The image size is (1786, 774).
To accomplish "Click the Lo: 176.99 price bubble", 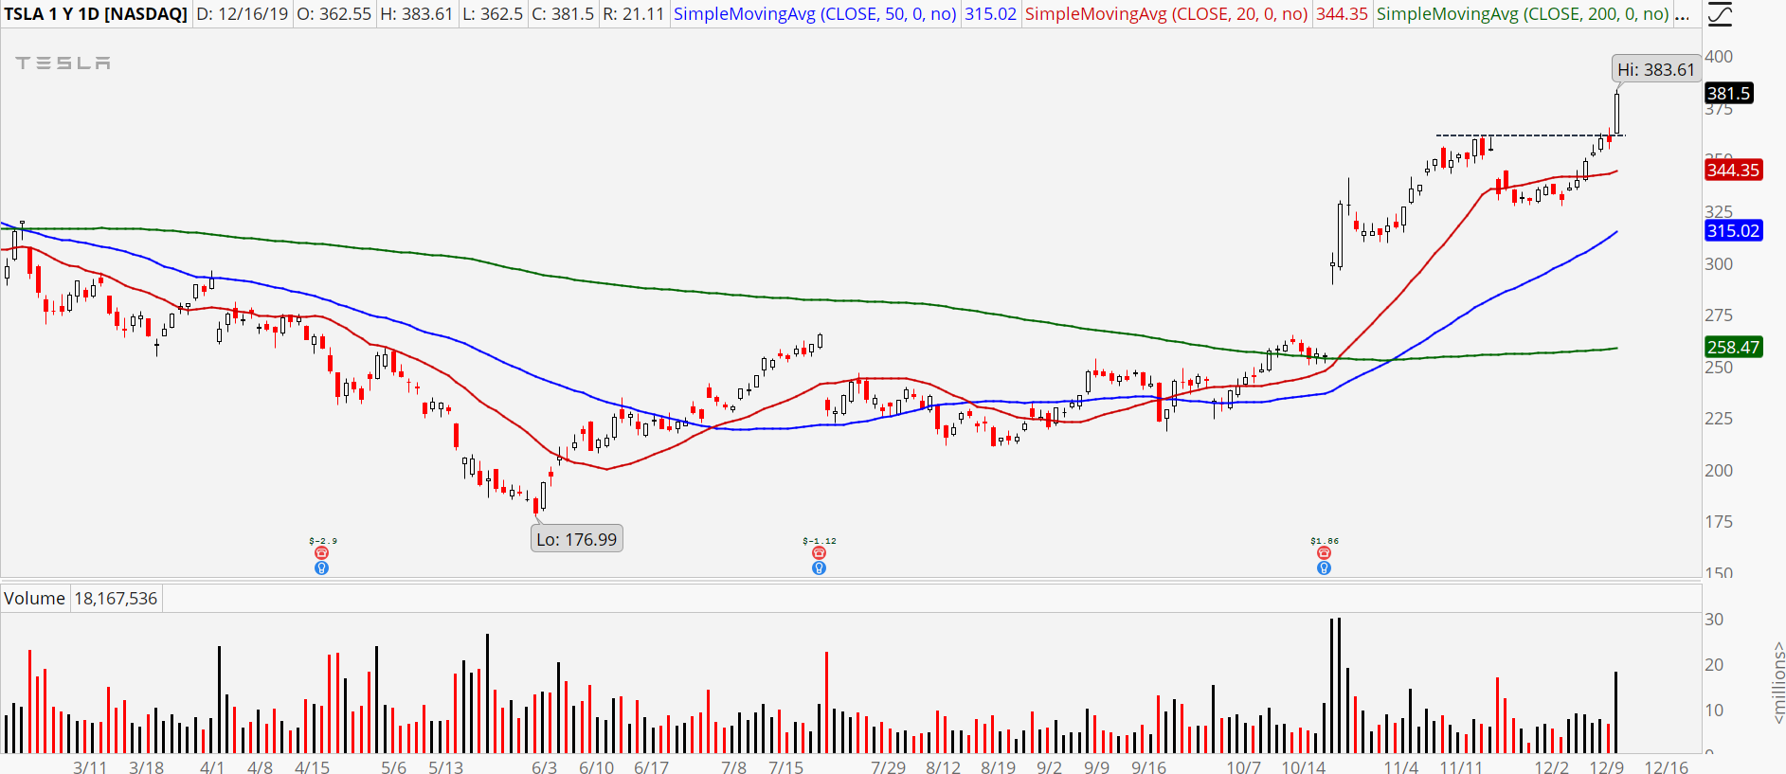I will [x=577, y=539].
